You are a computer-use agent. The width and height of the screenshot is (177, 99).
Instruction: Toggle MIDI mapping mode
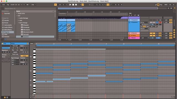click(166, 5)
